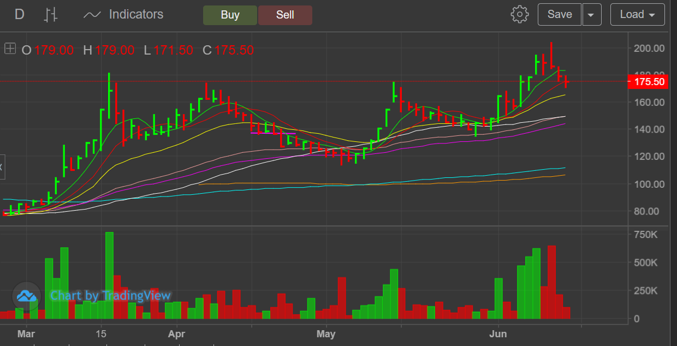Click the 15 date label
The width and height of the screenshot is (677, 346).
coord(101,333)
